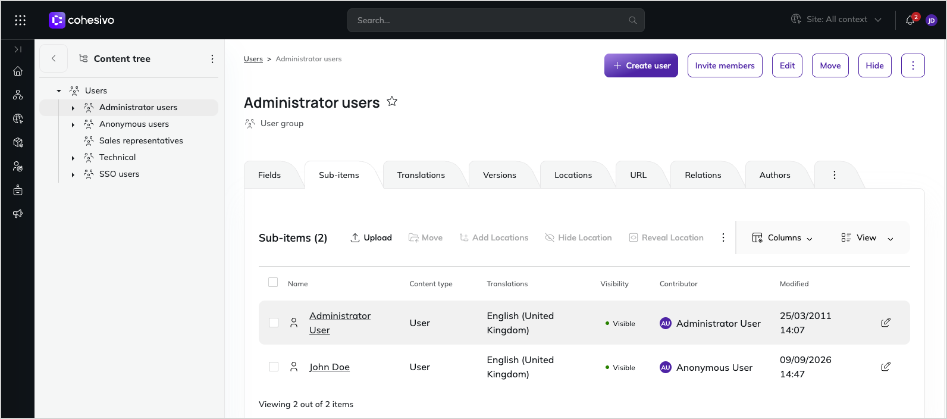The image size is (947, 419).
Task: Open the user settings icon in sidebar
Action: click(18, 166)
